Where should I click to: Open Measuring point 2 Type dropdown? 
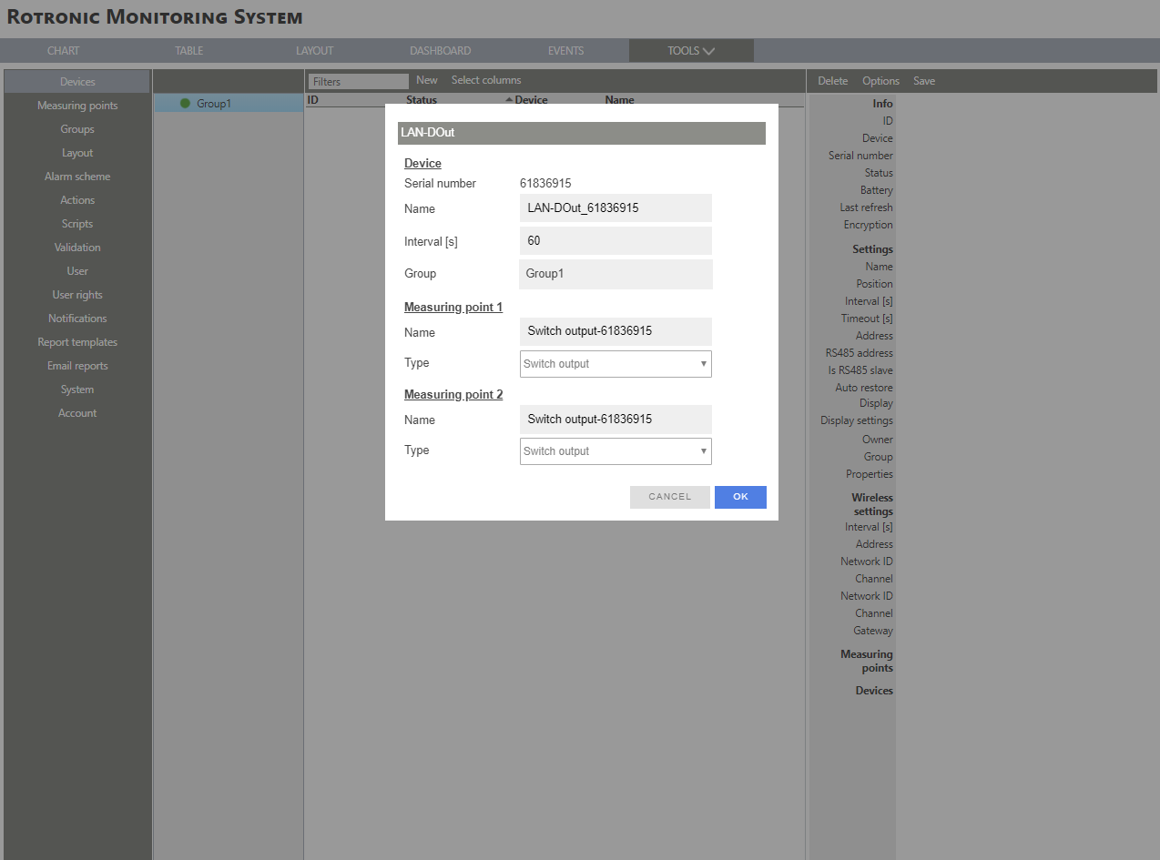pyautogui.click(x=616, y=451)
